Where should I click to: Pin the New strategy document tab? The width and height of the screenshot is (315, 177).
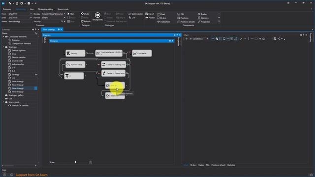(59, 29)
